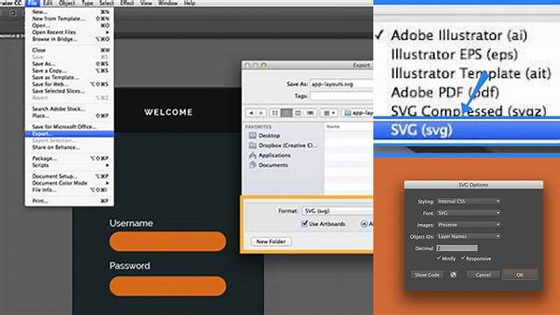Click the globe preview icon in SVG Options

point(453,275)
